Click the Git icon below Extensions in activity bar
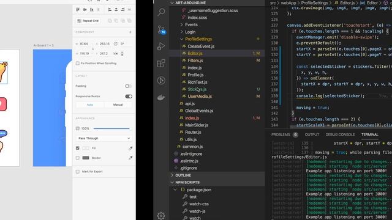 pyautogui.click(x=161, y=80)
